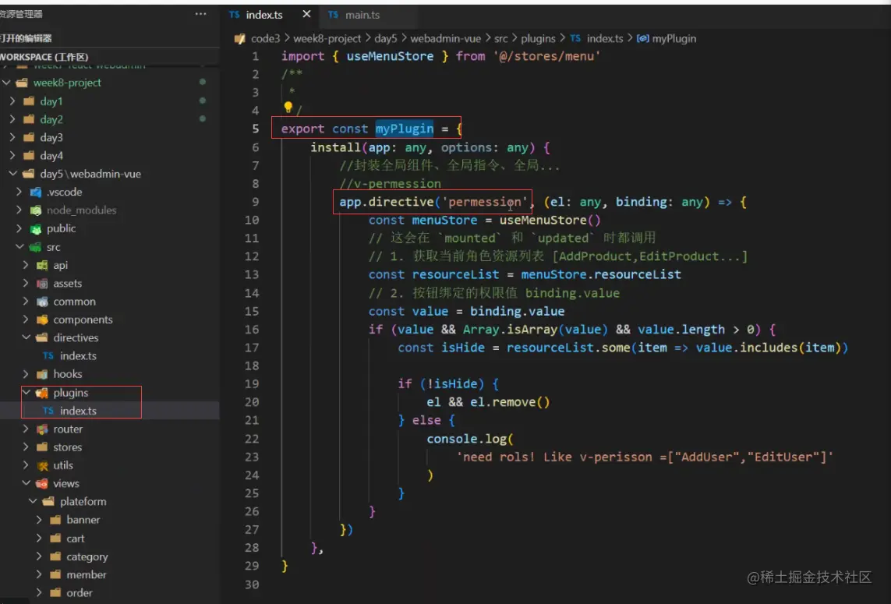Click Array.isArray on line 16
This screenshot has height=604, width=891.
coord(510,330)
